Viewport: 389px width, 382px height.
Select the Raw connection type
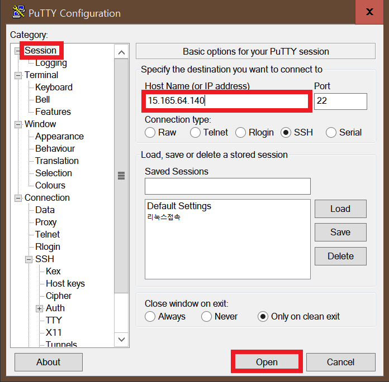tap(150, 133)
